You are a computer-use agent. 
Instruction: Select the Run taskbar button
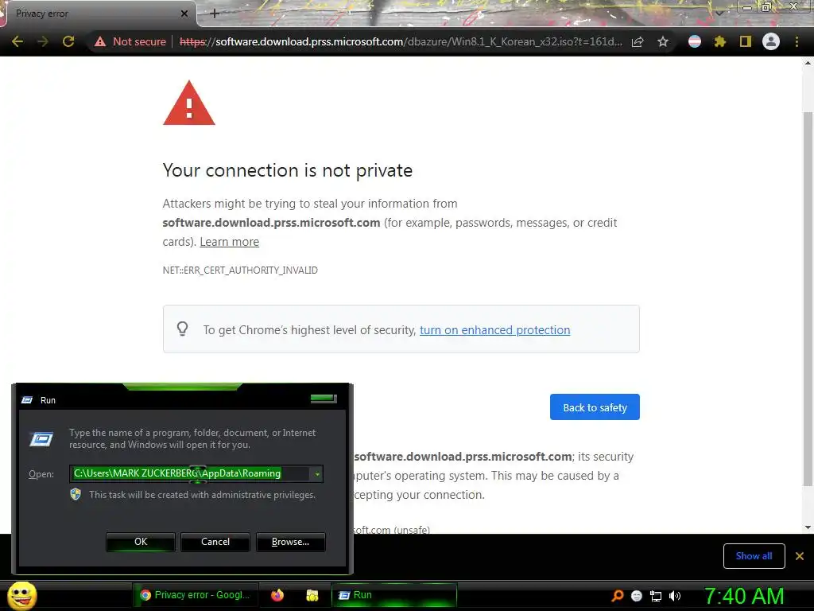point(394,595)
